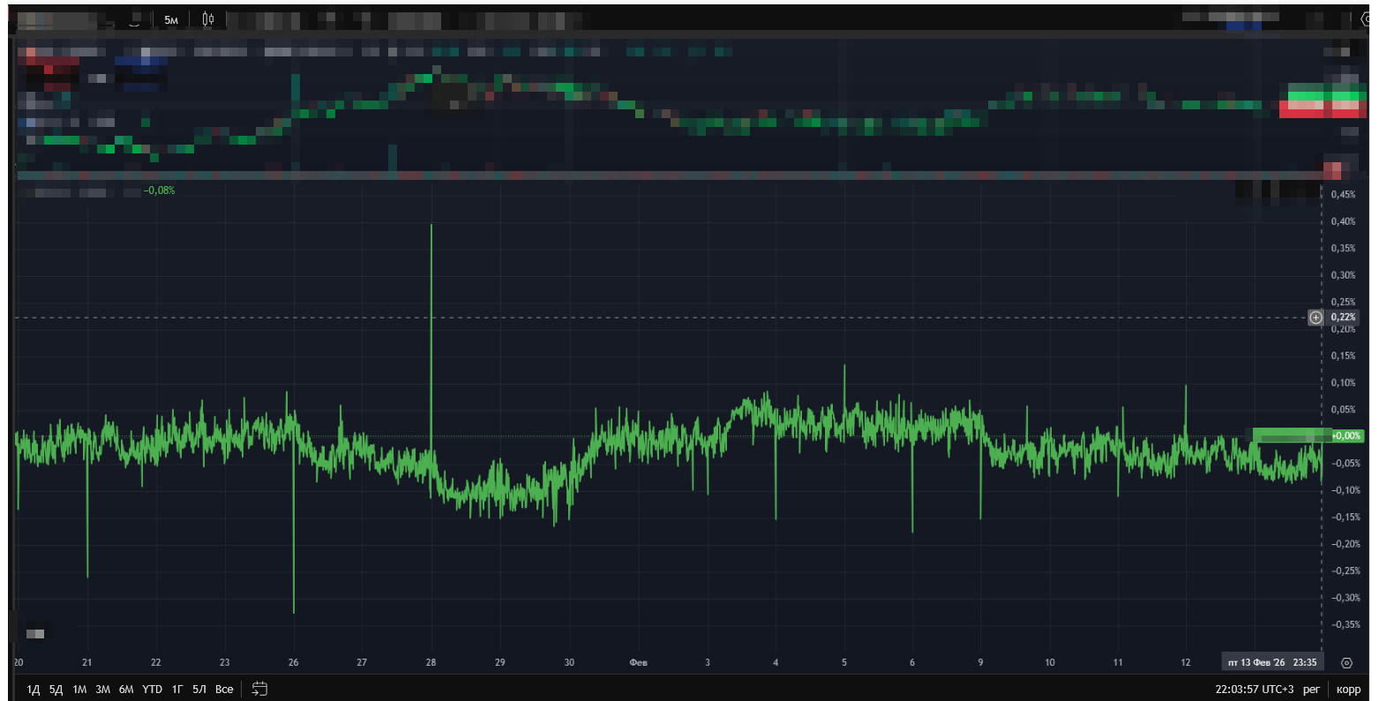Click the 0,30% price scale label
The image size is (1387, 701).
[x=1343, y=275]
